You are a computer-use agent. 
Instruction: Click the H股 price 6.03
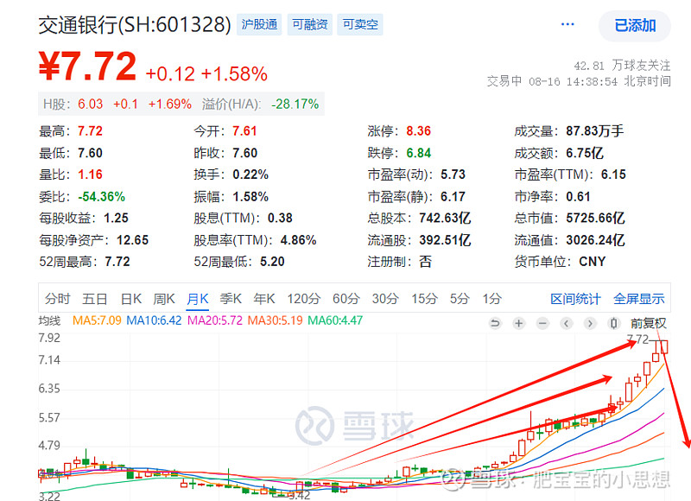coord(91,104)
